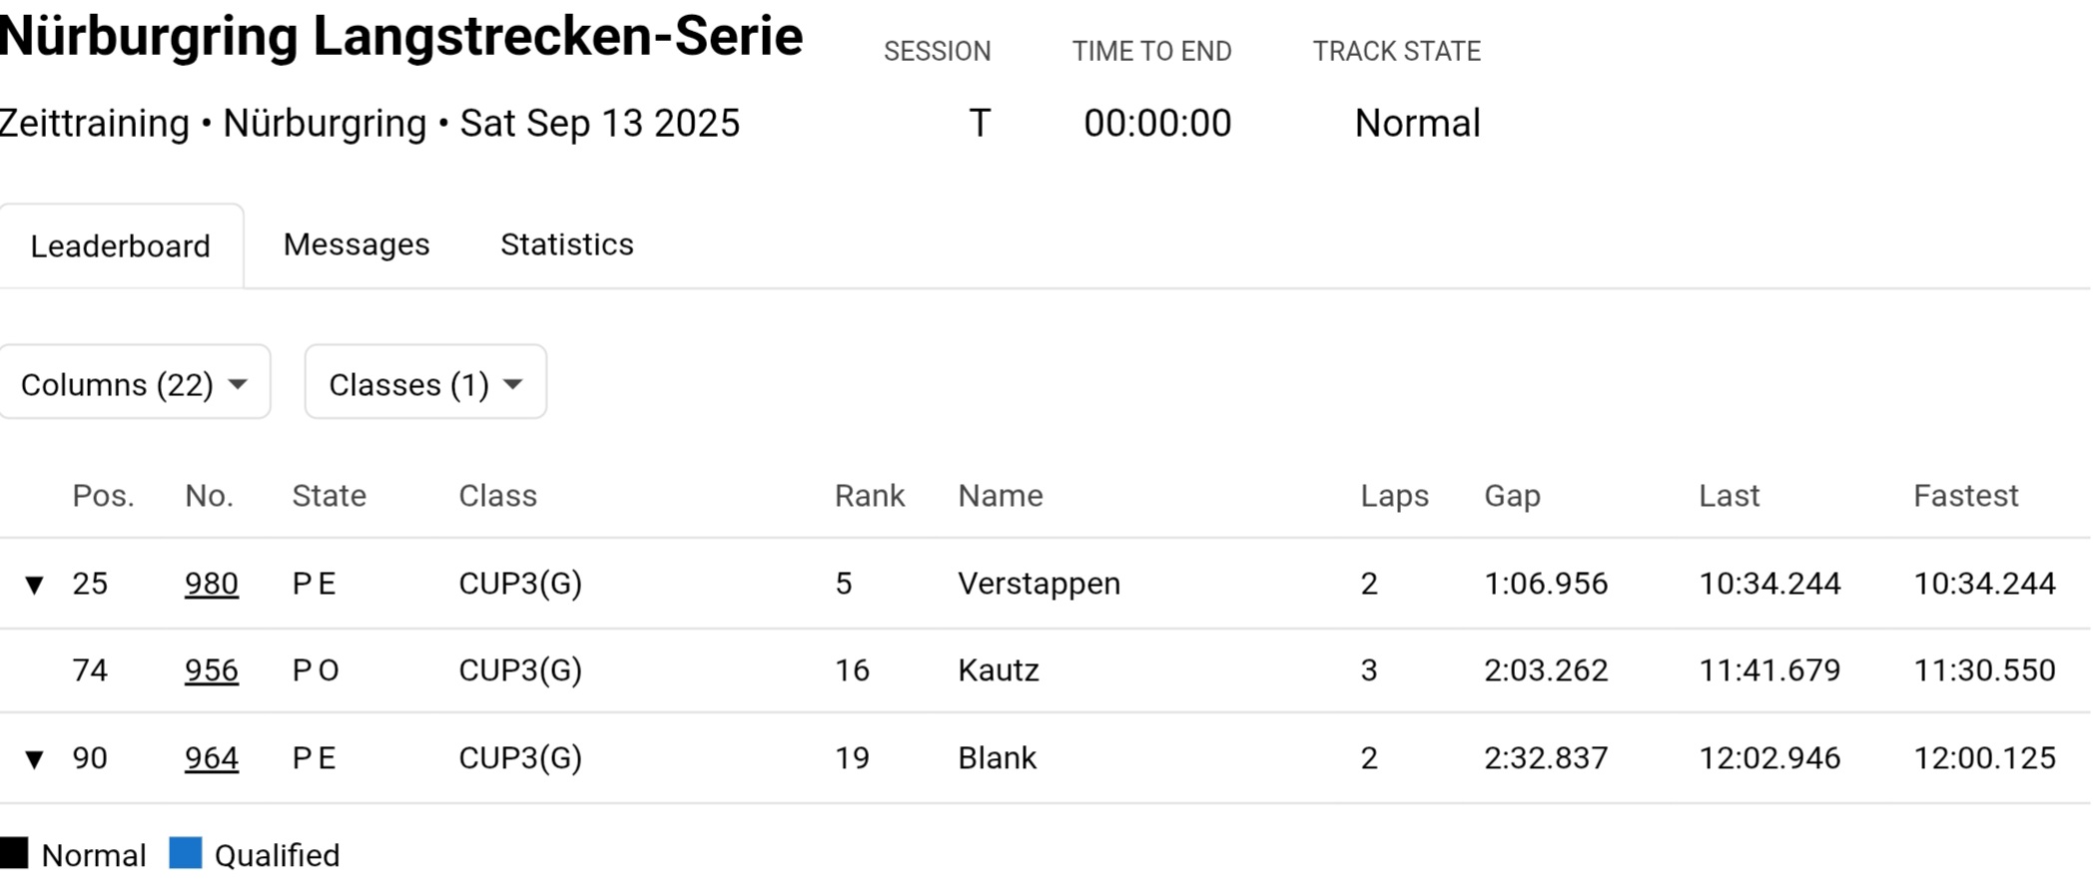Click the Name column header

[x=1001, y=496]
